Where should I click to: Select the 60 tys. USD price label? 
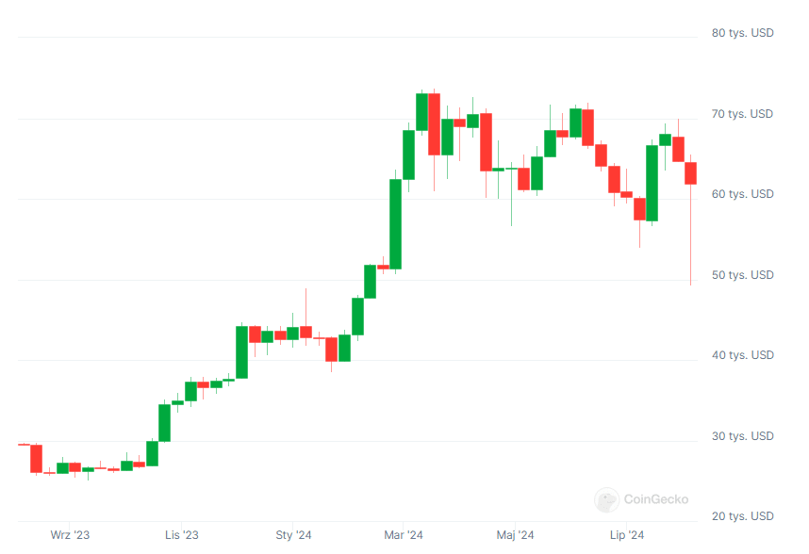[x=742, y=194]
